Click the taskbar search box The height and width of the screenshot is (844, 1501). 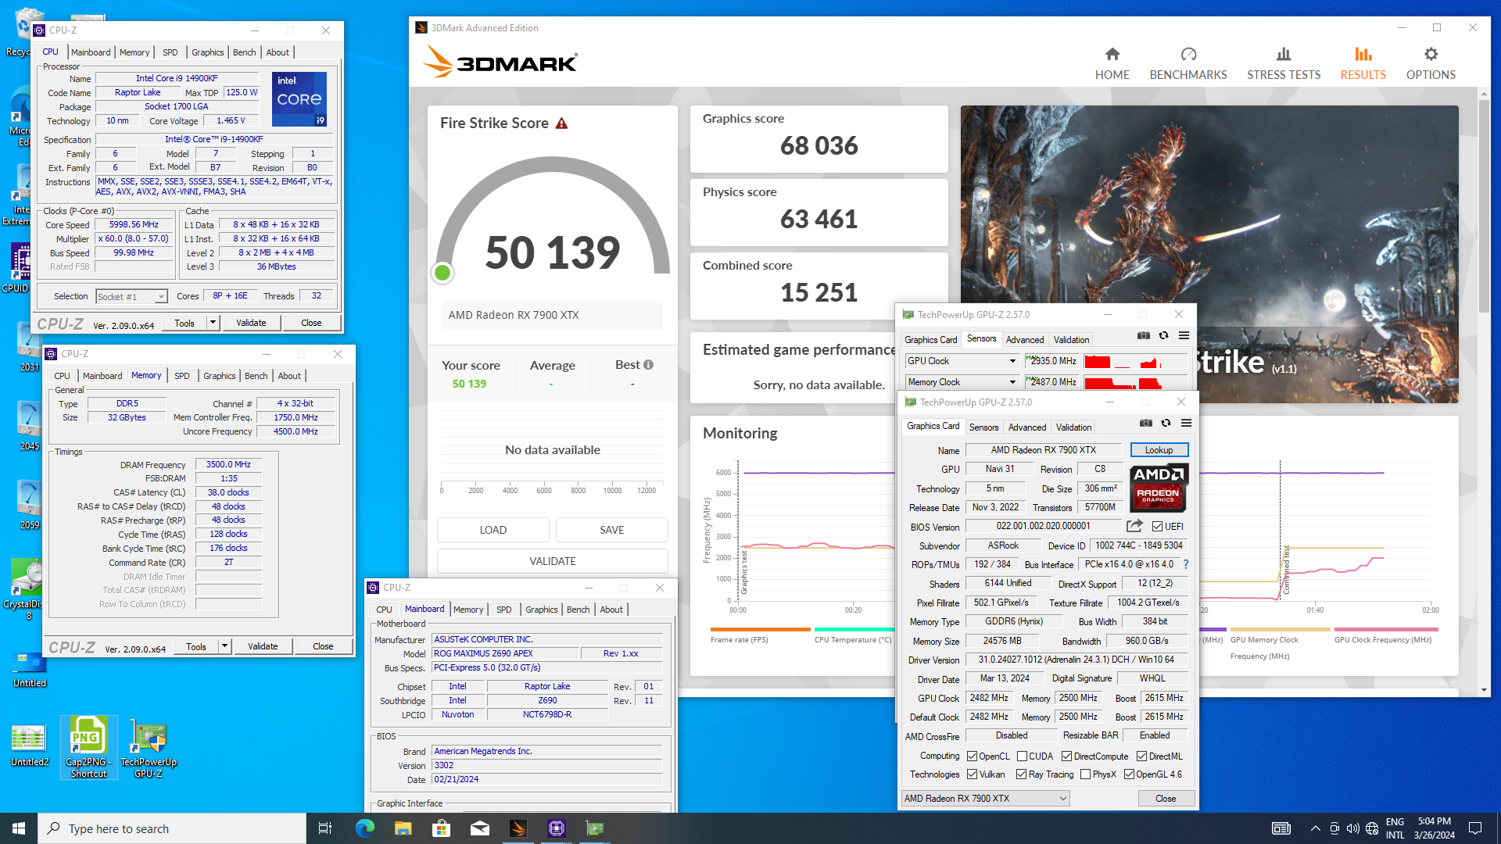(172, 828)
